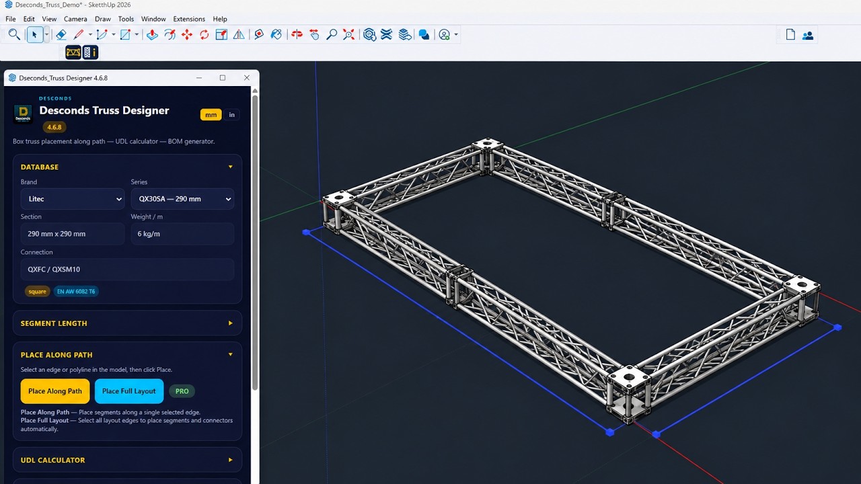The height and width of the screenshot is (484, 861).
Task: Click the Truss Designer panel vertical scrollbar
Action: pos(255,242)
